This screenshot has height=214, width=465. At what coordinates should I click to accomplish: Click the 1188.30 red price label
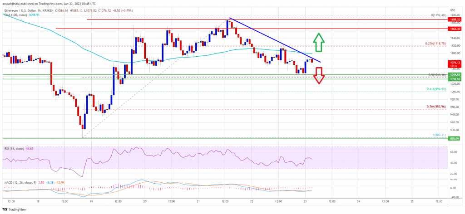[x=455, y=19]
